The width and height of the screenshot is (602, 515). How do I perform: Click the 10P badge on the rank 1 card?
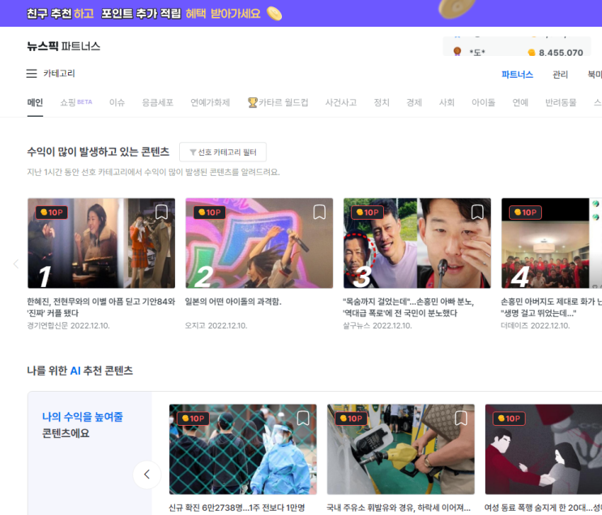pos(51,212)
